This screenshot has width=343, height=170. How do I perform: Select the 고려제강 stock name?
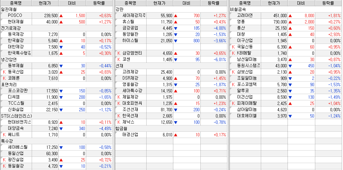(131, 72)
